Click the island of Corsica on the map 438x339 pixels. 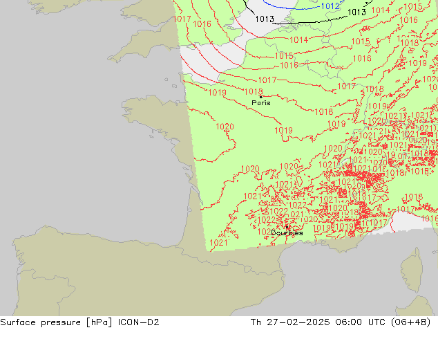pyautogui.click(x=412, y=270)
